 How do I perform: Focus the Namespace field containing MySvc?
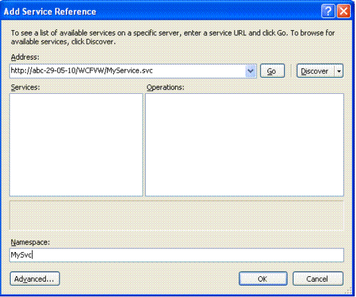pos(177,255)
